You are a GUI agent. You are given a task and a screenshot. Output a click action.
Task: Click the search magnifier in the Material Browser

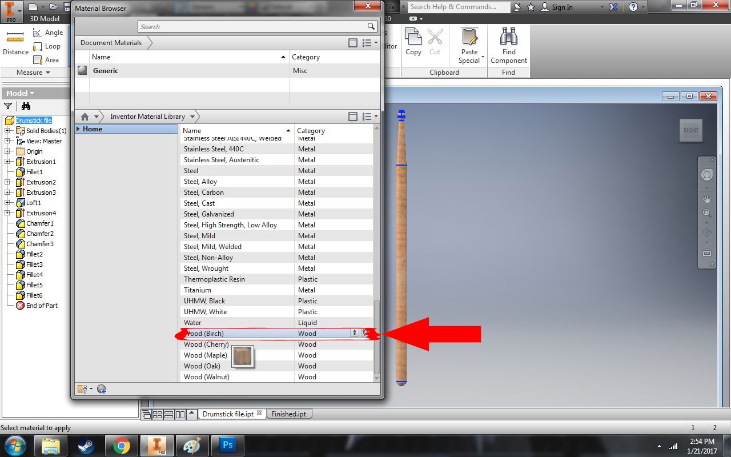[371, 26]
